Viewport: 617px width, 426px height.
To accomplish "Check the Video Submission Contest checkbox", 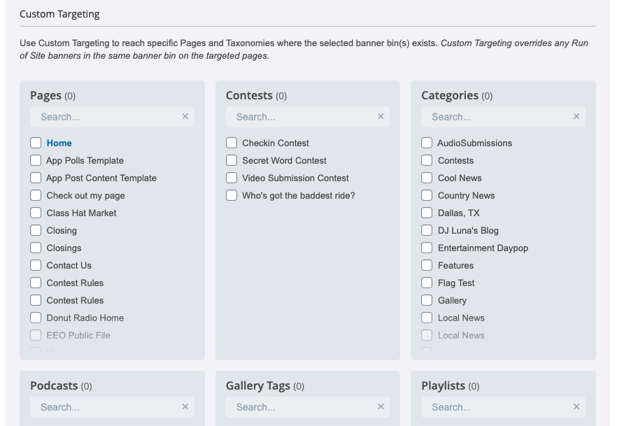I will (232, 178).
